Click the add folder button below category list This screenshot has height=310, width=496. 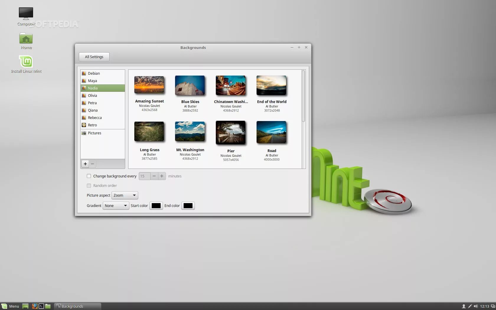[85, 164]
